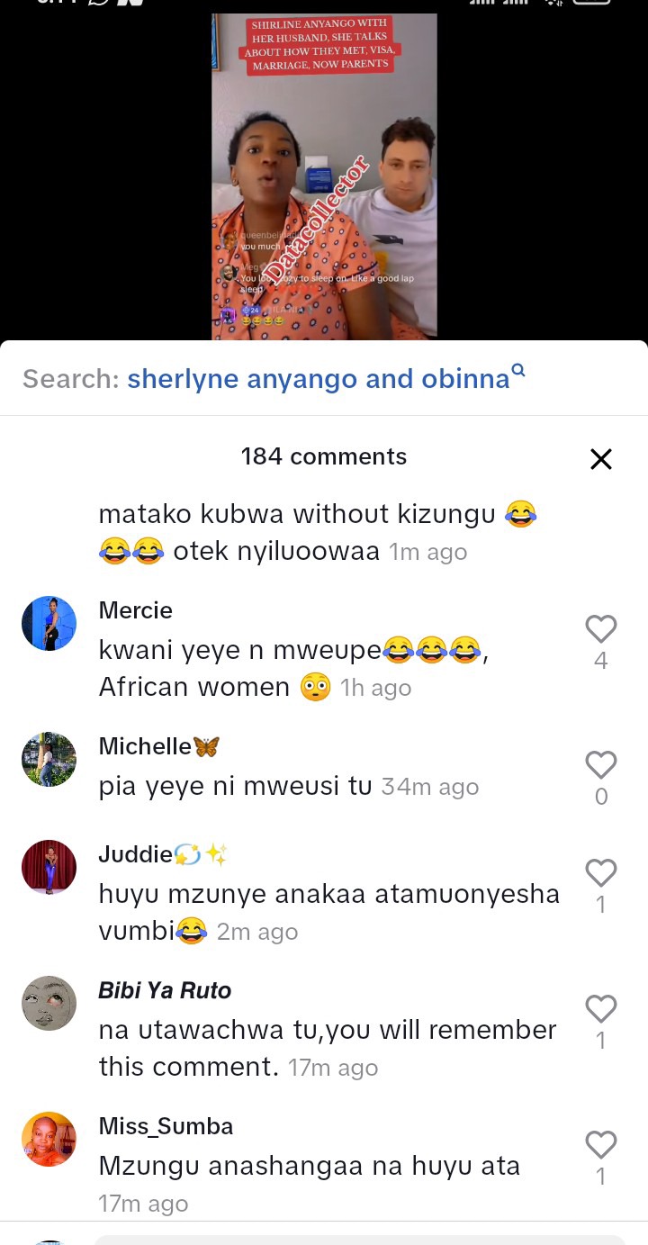This screenshot has height=1245, width=648.
Task: Tap the search magnifier icon
Action: click(x=518, y=369)
